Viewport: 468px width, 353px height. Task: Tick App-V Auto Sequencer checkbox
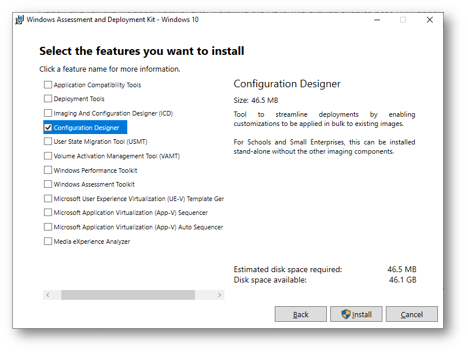coord(48,227)
